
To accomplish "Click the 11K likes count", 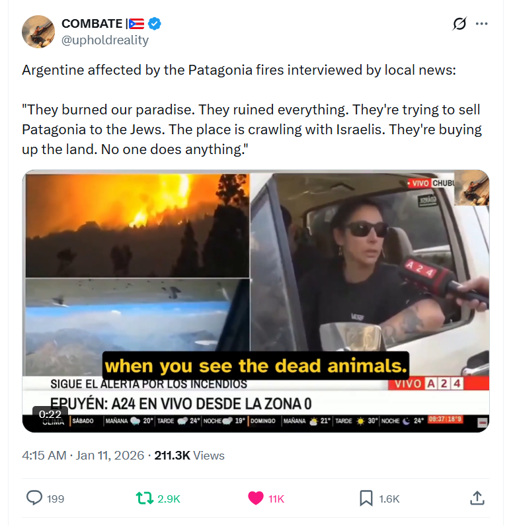I will pyautogui.click(x=276, y=499).
